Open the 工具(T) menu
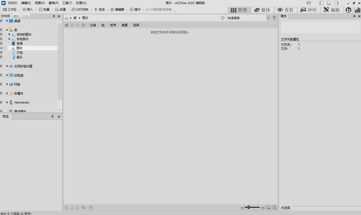 [x=67, y=3]
